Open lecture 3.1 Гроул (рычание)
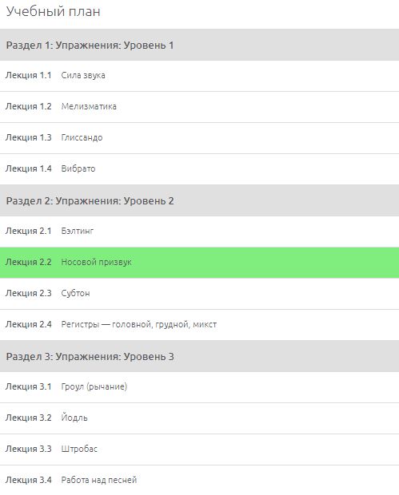Screen dimensions: 399x495 (x=200, y=387)
